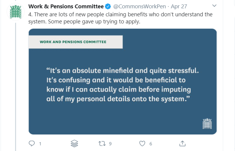Click the tweet text about claiming benefits

(120, 18)
